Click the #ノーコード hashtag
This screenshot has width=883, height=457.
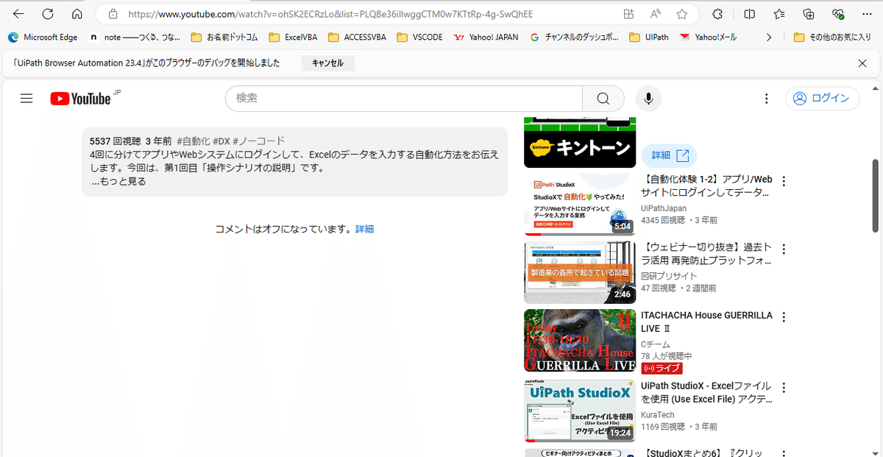(x=258, y=141)
